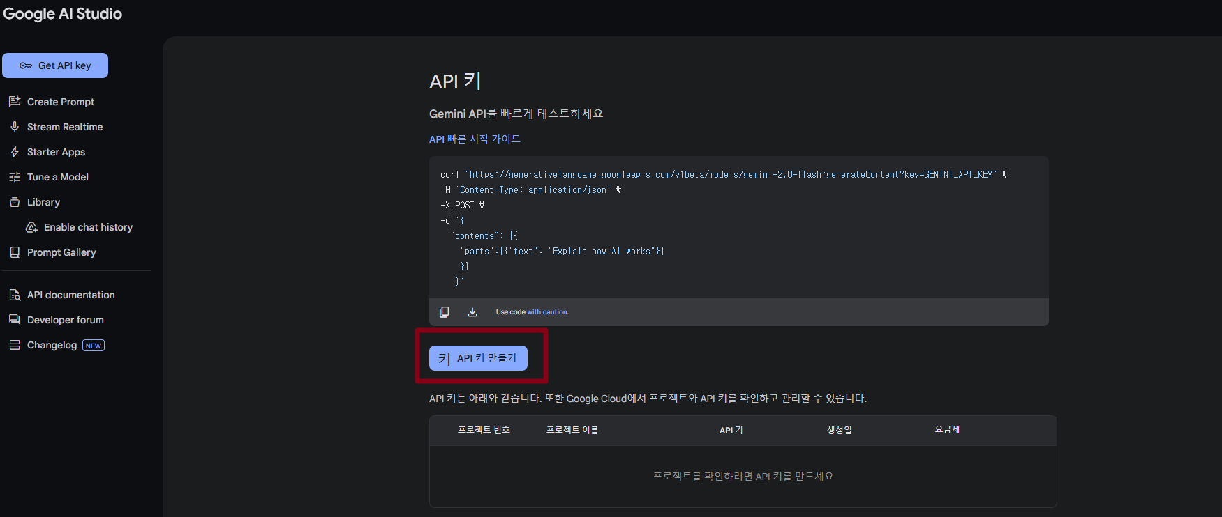1222x517 pixels.
Task: Click the API 키 column header
Action: tap(731, 430)
